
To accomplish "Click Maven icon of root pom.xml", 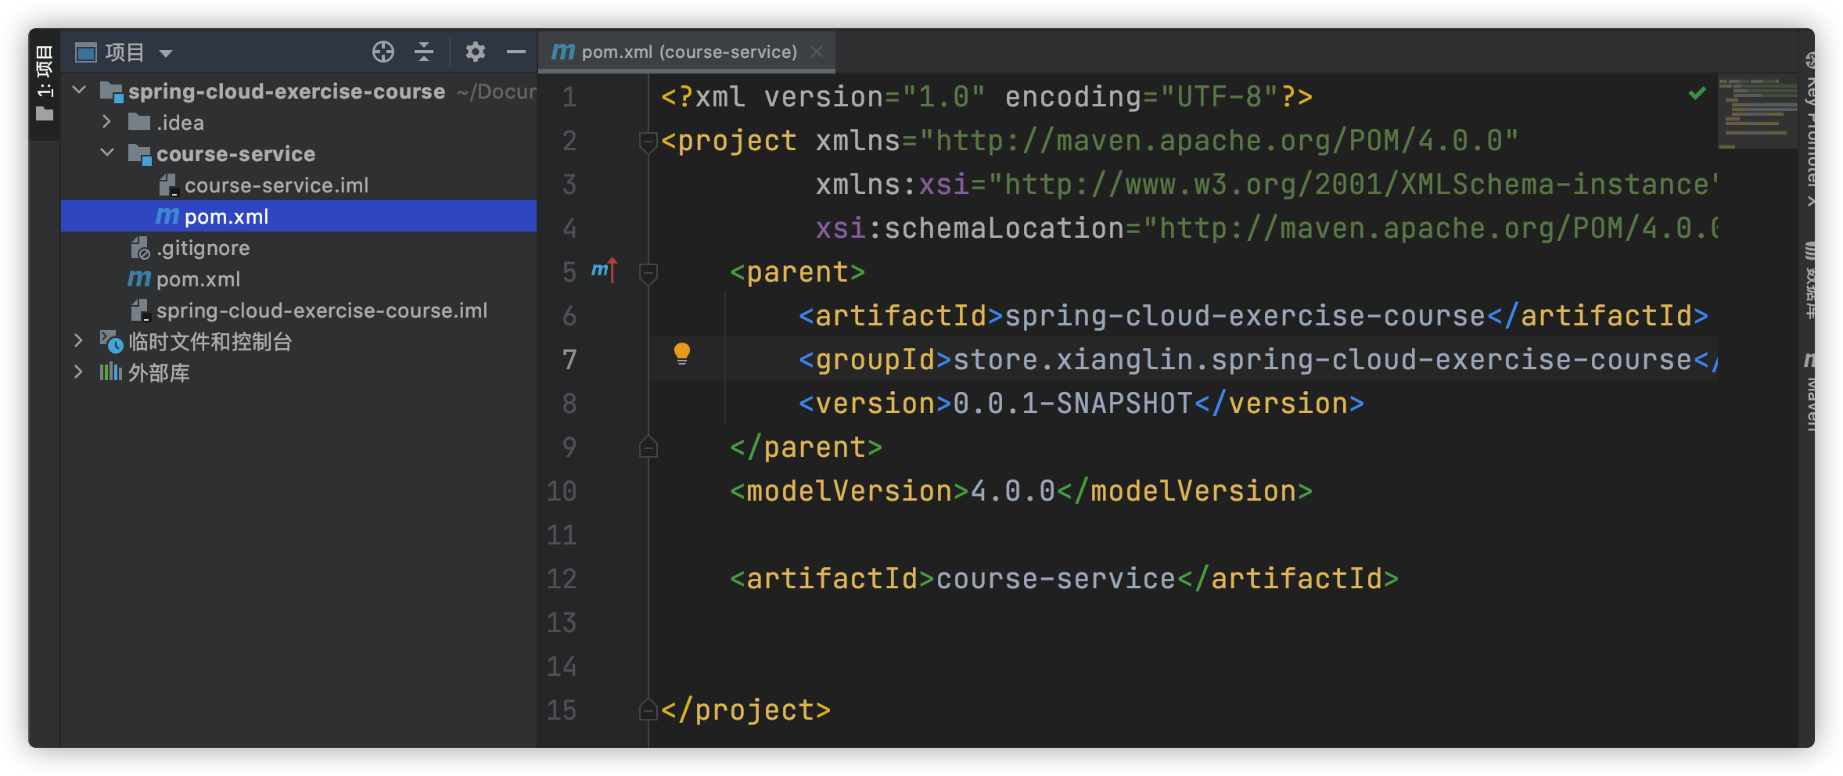I will [x=139, y=278].
